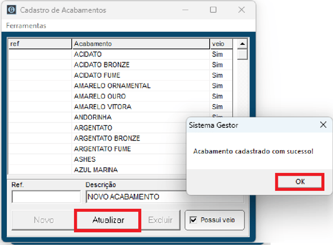Minimize the Cadastro de Acabamentos window
The image size is (333, 245).
click(x=185, y=10)
